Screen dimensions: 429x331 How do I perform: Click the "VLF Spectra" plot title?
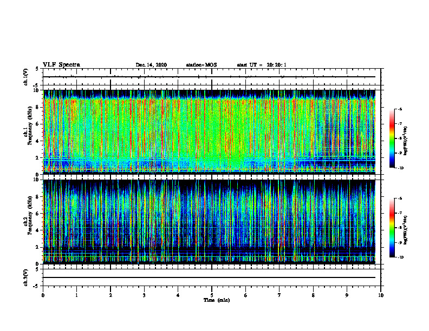pos(61,65)
